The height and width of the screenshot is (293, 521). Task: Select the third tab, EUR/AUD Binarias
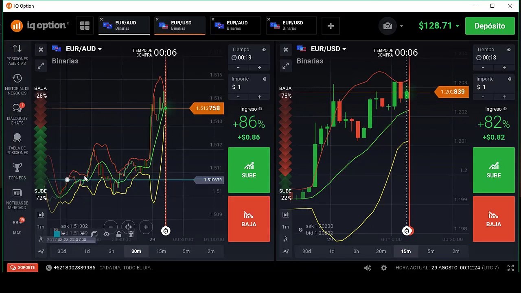(236, 26)
